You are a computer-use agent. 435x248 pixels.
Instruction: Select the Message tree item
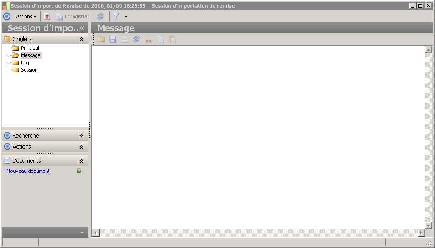pyautogui.click(x=31, y=55)
